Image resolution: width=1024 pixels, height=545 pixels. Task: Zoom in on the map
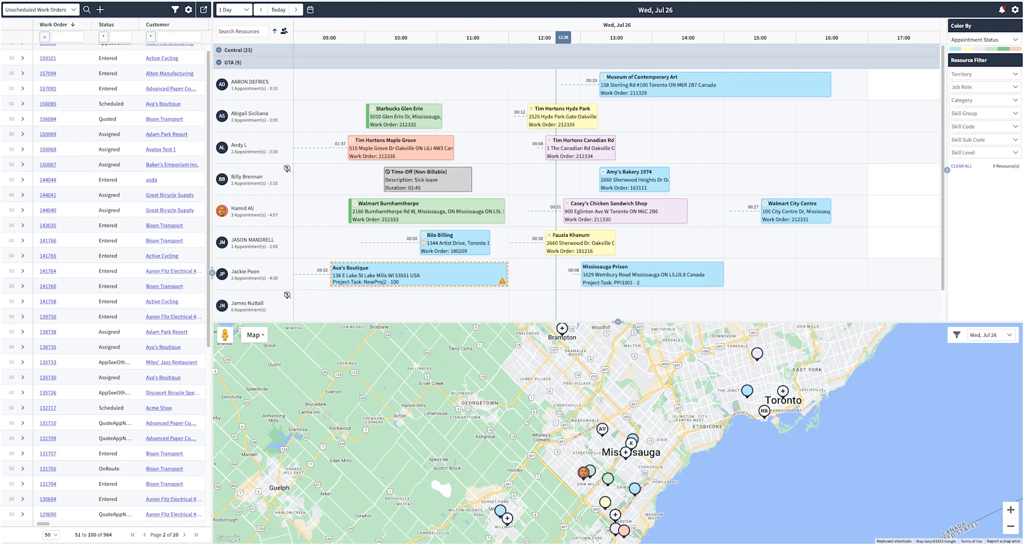coord(1011,510)
